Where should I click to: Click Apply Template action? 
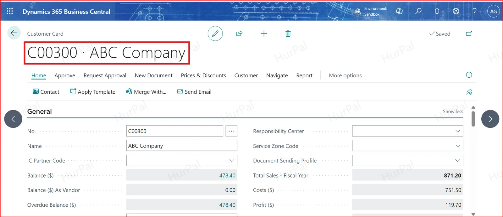[93, 92]
